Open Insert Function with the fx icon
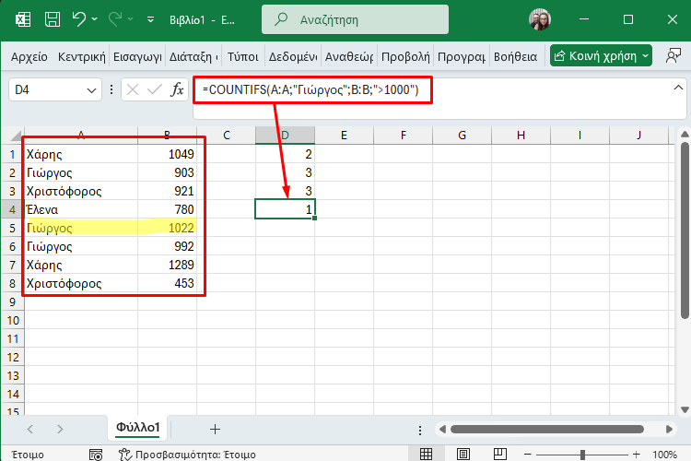This screenshot has width=691, height=461. pos(177,89)
